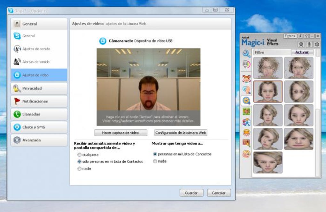This screenshot has width=326, height=212.
Task: Expand the Chats y SMS section
Action: (x=39, y=127)
